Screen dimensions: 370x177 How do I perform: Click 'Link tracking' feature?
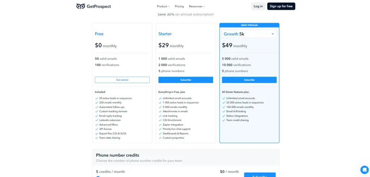click(170, 116)
